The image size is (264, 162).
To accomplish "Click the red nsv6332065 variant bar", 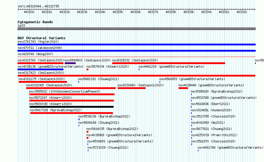I will coord(71,88).
